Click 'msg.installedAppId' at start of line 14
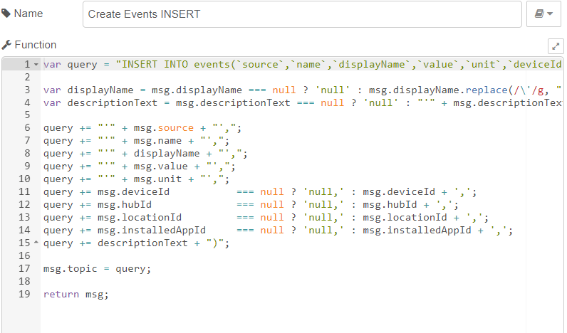This screenshot has width=567, height=333. (152, 231)
